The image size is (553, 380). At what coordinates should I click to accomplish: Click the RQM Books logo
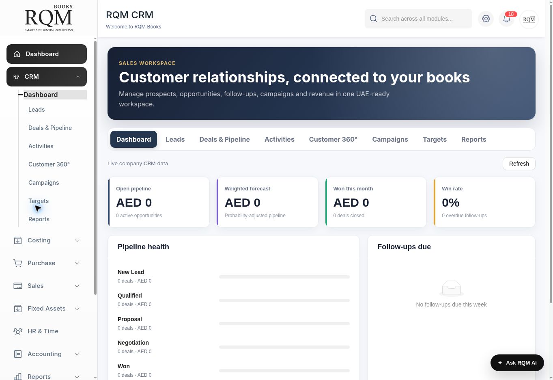(49, 18)
